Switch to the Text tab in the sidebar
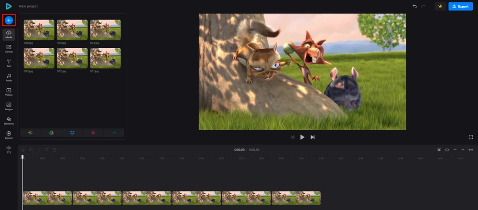Screen dimensions: 478x210 pyautogui.click(x=9, y=63)
